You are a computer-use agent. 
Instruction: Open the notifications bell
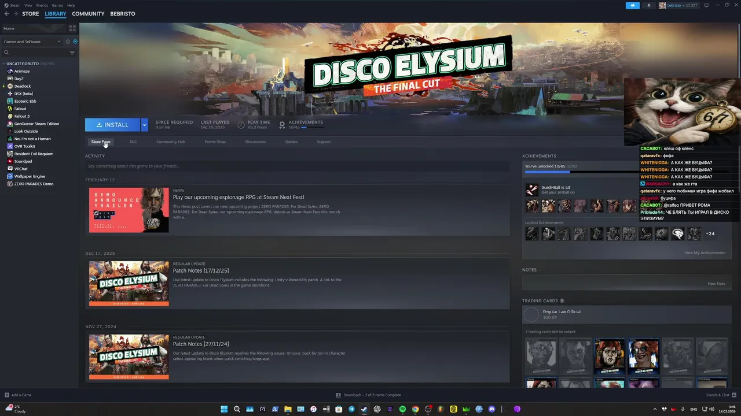(x=648, y=5)
